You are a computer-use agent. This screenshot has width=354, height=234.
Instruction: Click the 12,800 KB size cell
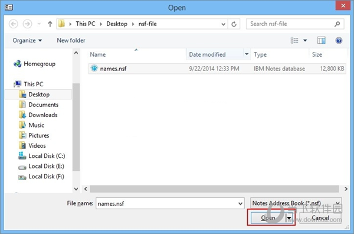click(332, 69)
